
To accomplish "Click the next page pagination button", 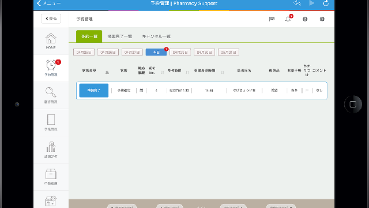I will [233, 206].
